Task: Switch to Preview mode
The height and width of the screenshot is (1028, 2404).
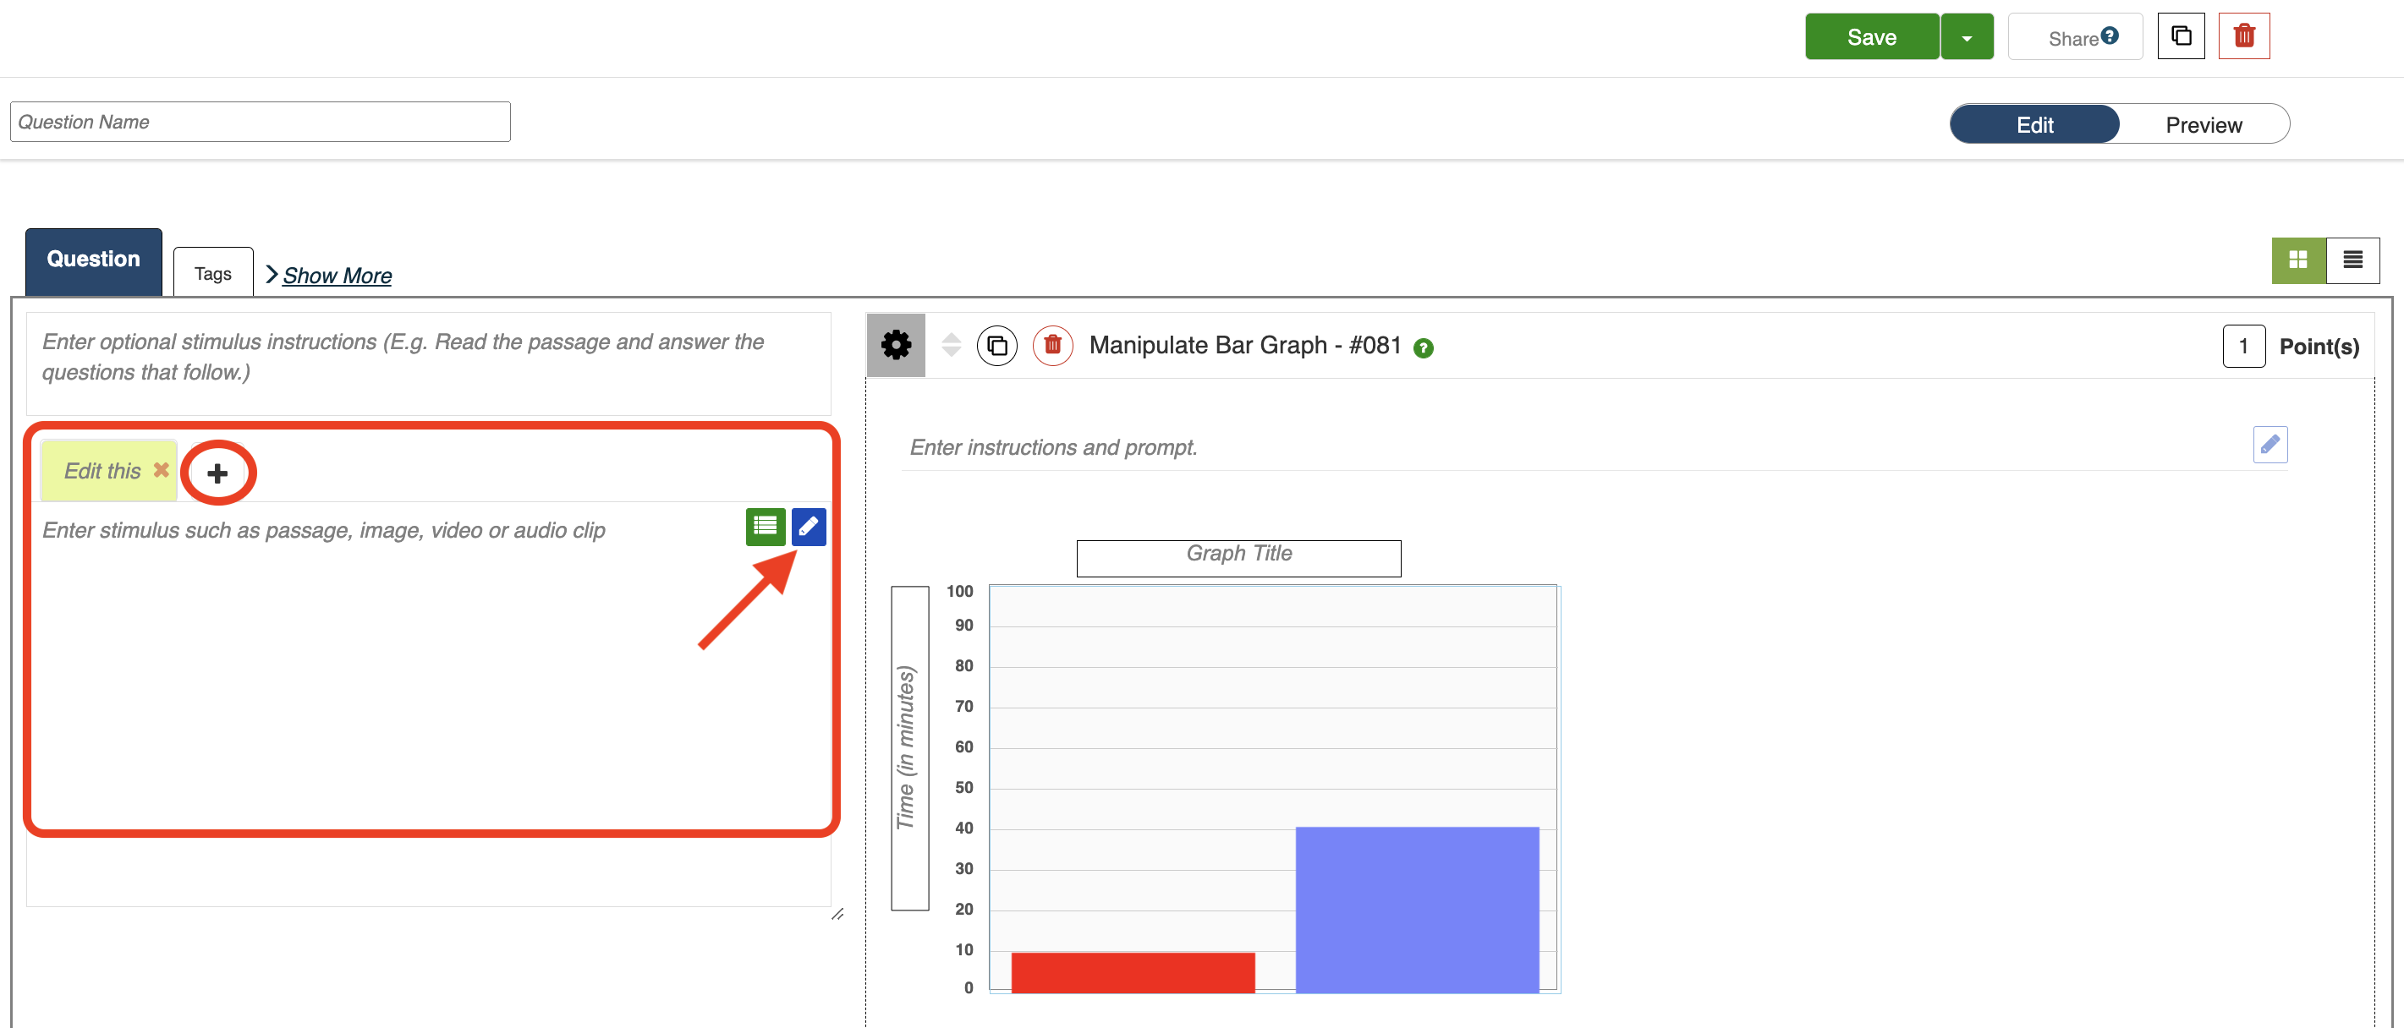Action: (x=2203, y=125)
